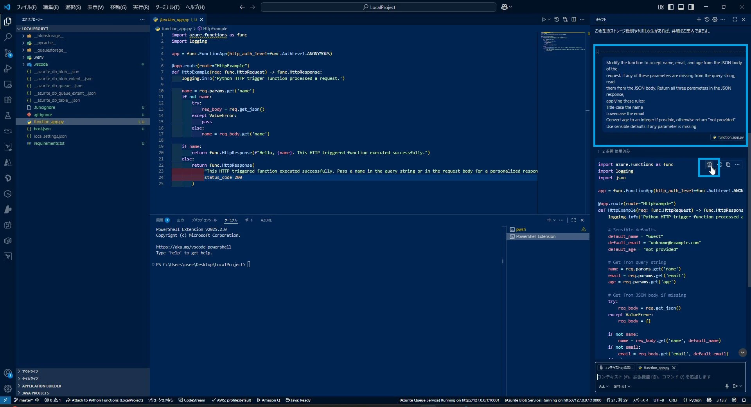Image resolution: width=751 pixels, height=407 pixels.
Task: Apply code block to editor icon
Action: click(709, 165)
